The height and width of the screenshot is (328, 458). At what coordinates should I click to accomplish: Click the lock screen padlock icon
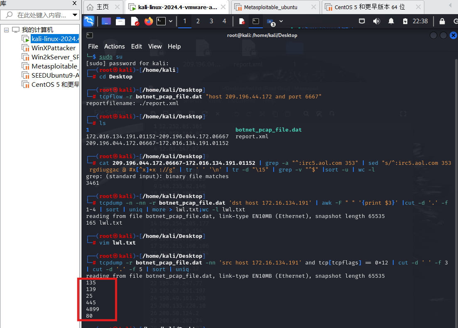click(442, 21)
